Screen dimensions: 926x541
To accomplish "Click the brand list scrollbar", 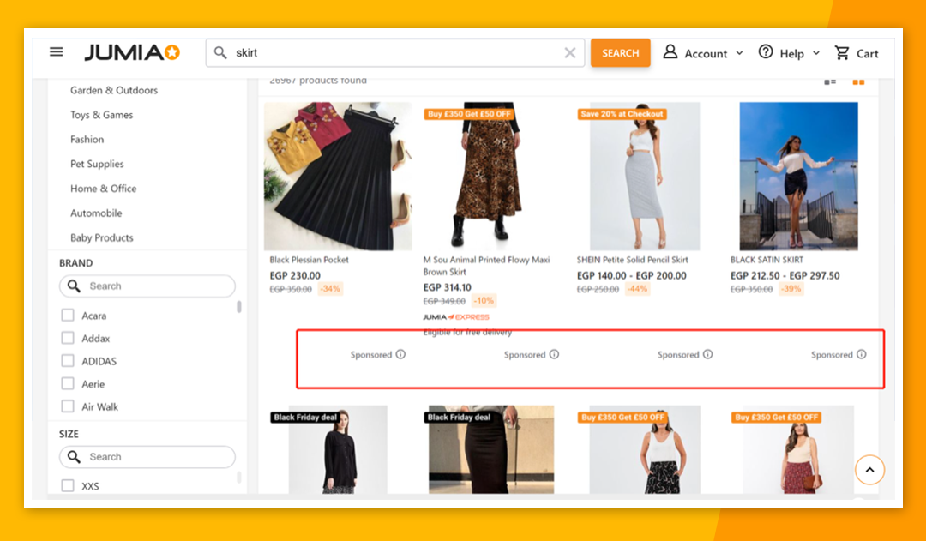I will 238,307.
